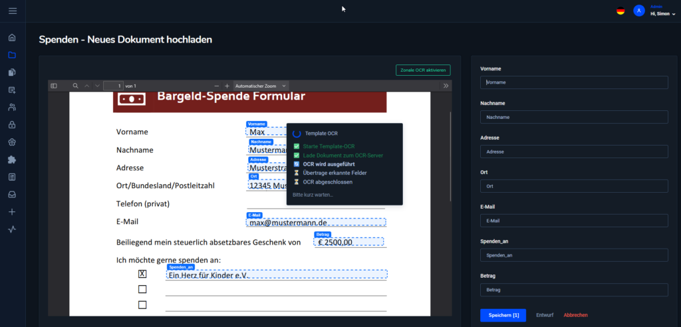Select the Vorname OCR zone with Max
The image size is (681, 327).
click(266, 132)
